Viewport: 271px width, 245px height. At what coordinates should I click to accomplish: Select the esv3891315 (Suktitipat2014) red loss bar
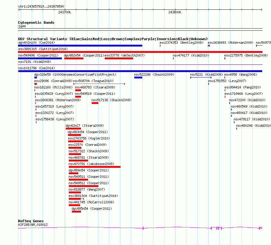click(140, 52)
